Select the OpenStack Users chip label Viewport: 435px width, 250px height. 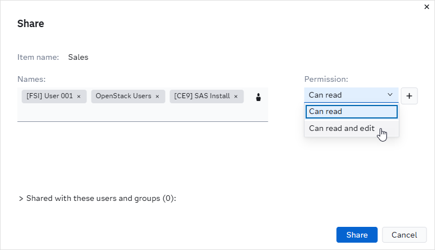tap(123, 96)
